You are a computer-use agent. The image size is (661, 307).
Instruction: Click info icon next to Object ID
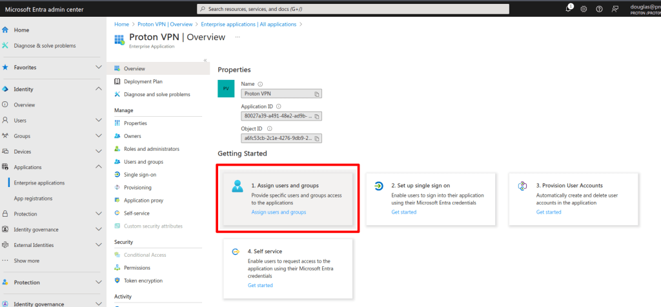pyautogui.click(x=270, y=129)
